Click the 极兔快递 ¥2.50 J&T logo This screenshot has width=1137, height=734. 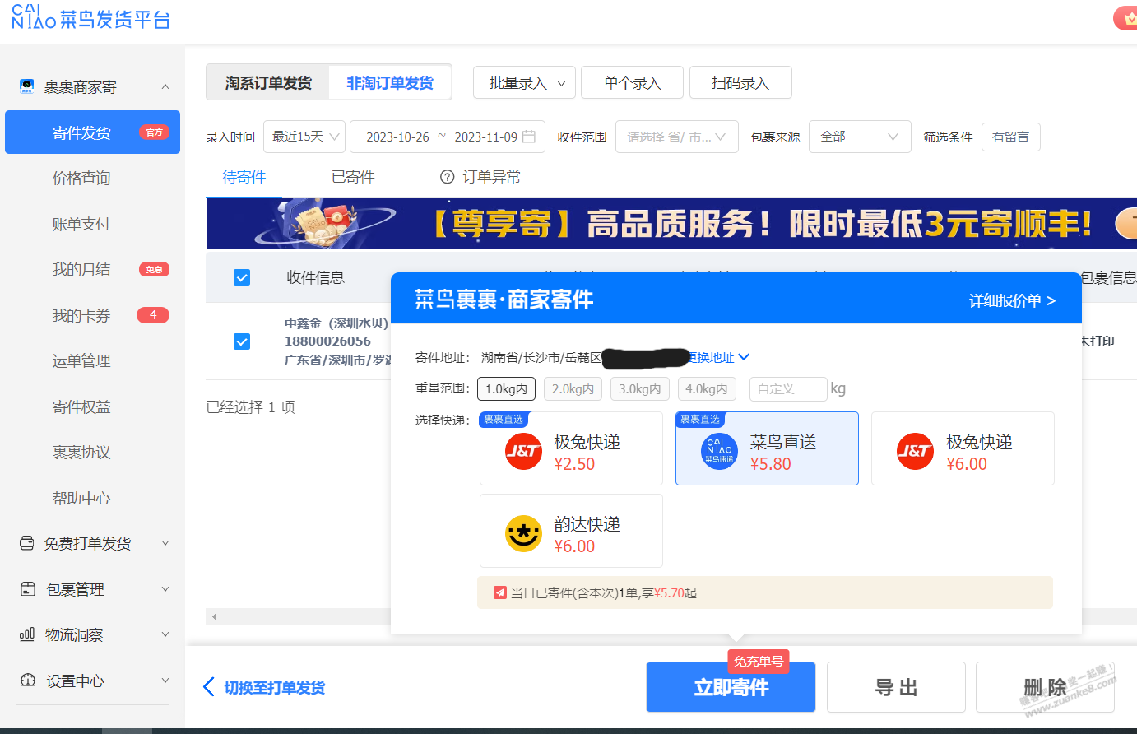click(x=523, y=451)
